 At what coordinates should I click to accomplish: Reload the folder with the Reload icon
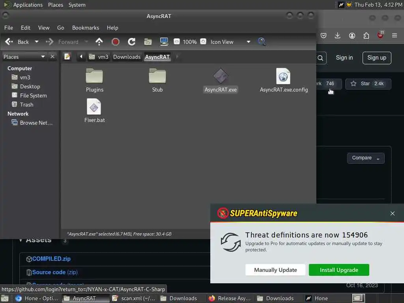(x=132, y=42)
